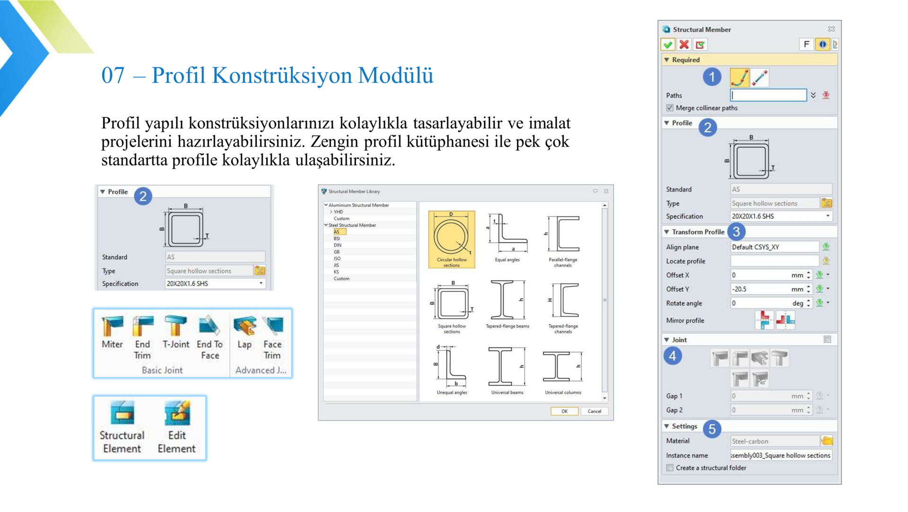Open material folder next to Steel-carbon
This screenshot has height=512, width=908.
[x=827, y=441]
